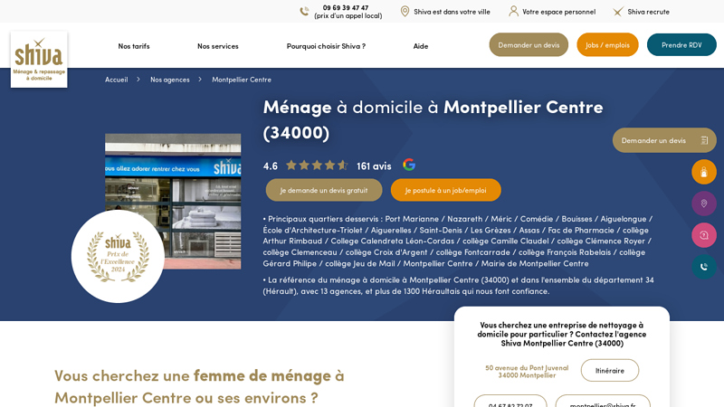Click the agency phone number button
Image resolution: width=724 pixels, height=407 pixels.
[510, 401]
